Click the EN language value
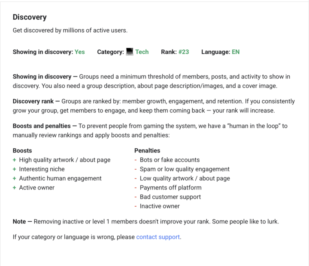The image size is (309, 266). click(x=236, y=52)
